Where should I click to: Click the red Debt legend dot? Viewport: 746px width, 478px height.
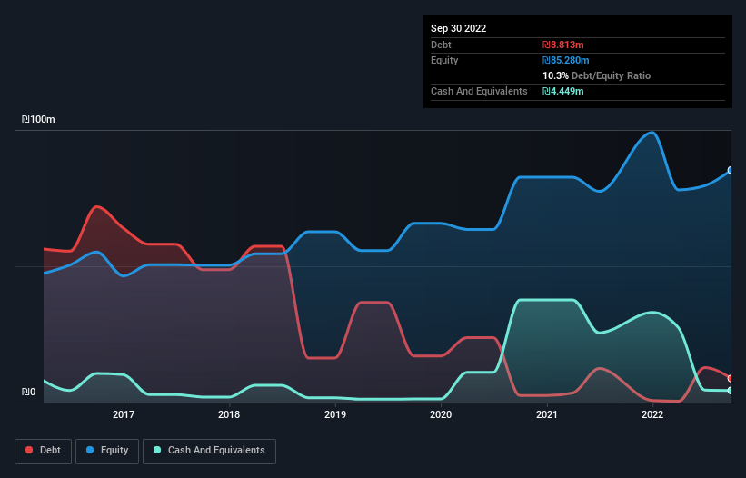pyautogui.click(x=29, y=450)
